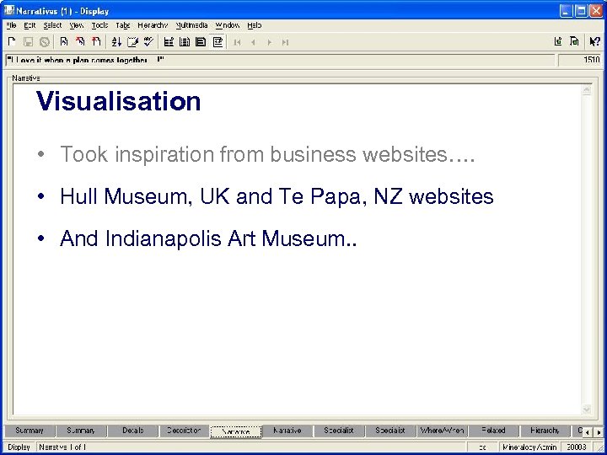This screenshot has width=607, height=455.
Task: Open the Help menu
Action: [255, 25]
